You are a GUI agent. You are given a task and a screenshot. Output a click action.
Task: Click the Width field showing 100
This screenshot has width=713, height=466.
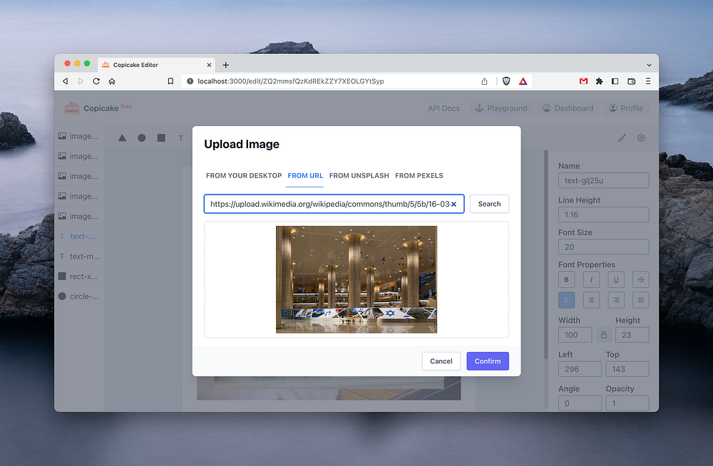pyautogui.click(x=575, y=335)
